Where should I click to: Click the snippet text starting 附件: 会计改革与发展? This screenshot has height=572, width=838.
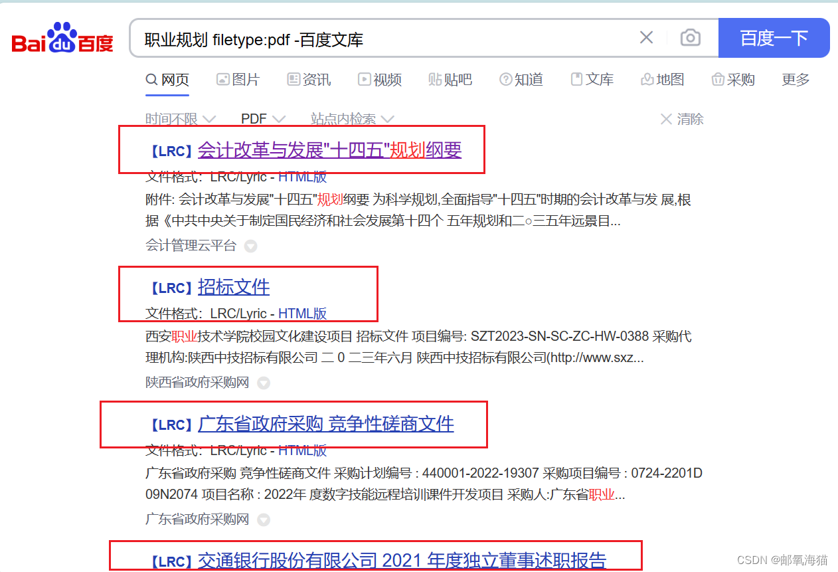click(x=418, y=210)
